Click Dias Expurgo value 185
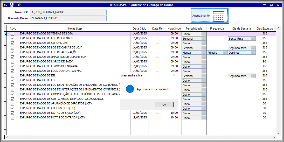 tap(265, 66)
